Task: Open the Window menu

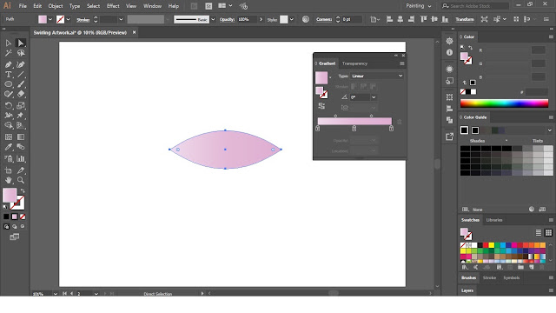Action: point(153,6)
